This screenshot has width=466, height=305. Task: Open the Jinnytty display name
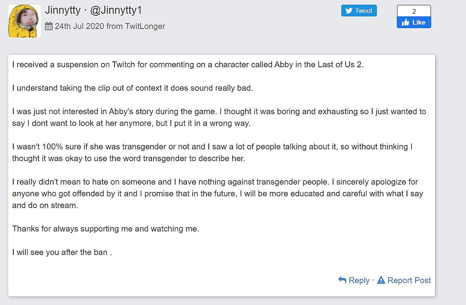[x=63, y=11]
